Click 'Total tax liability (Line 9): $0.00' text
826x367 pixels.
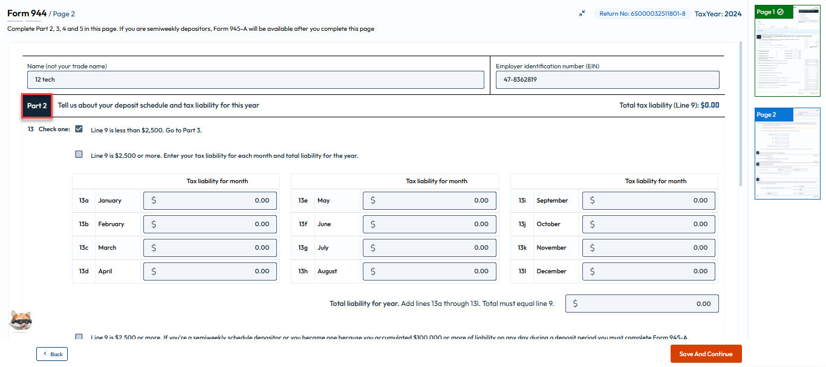point(669,105)
